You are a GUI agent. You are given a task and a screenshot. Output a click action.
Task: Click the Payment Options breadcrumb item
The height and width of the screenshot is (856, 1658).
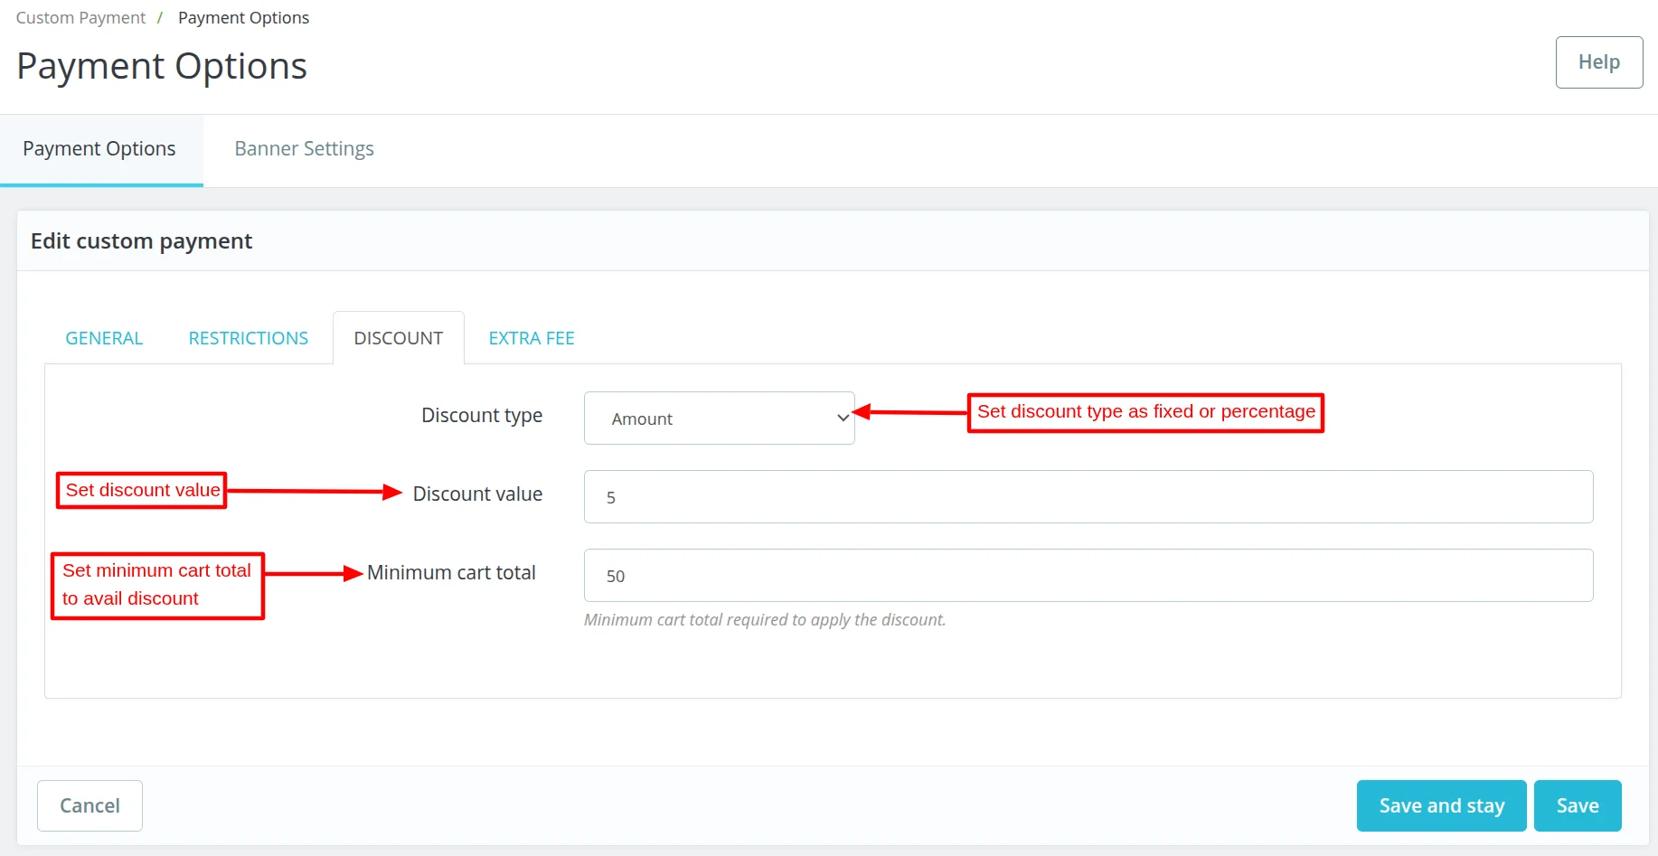pyautogui.click(x=243, y=18)
